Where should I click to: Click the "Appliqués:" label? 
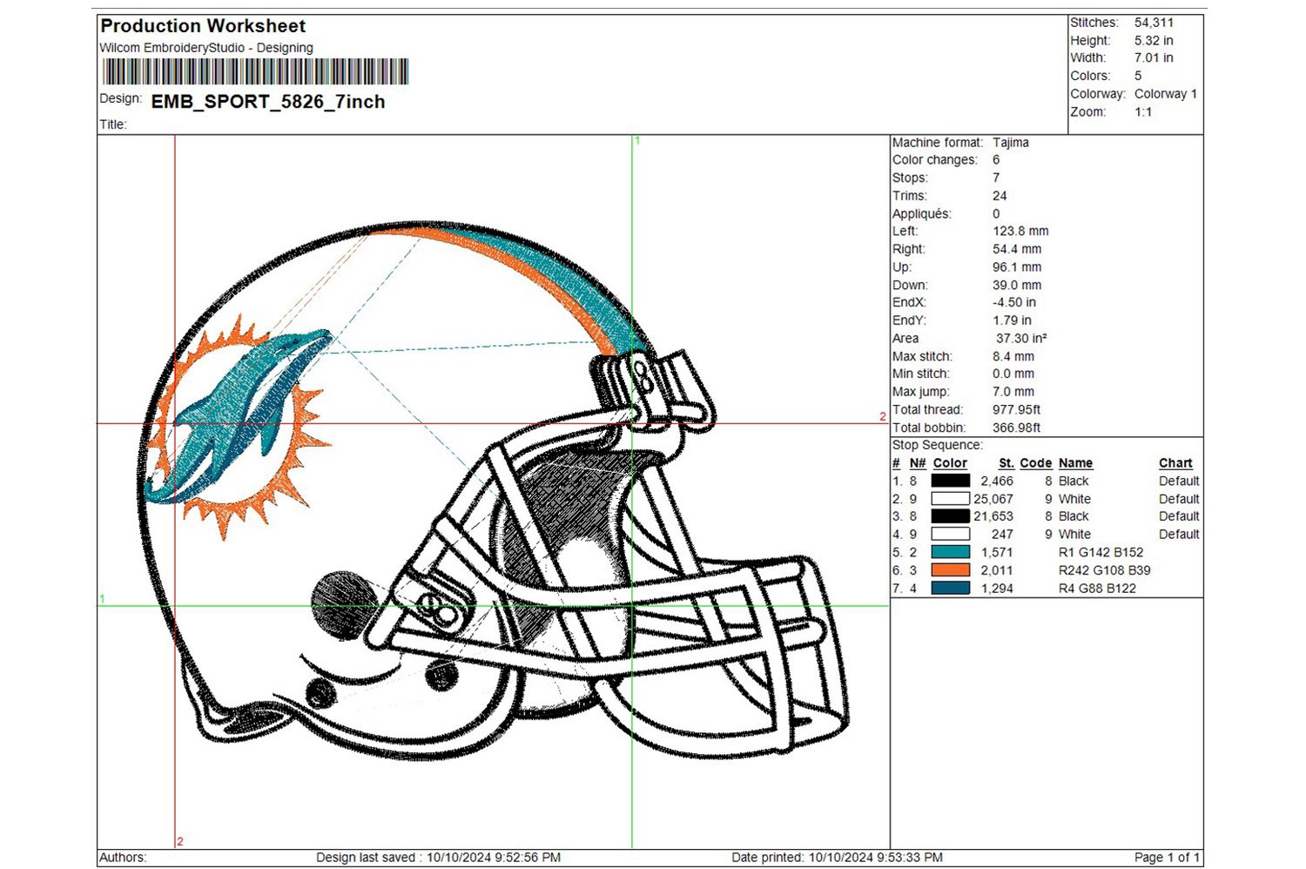[922, 214]
